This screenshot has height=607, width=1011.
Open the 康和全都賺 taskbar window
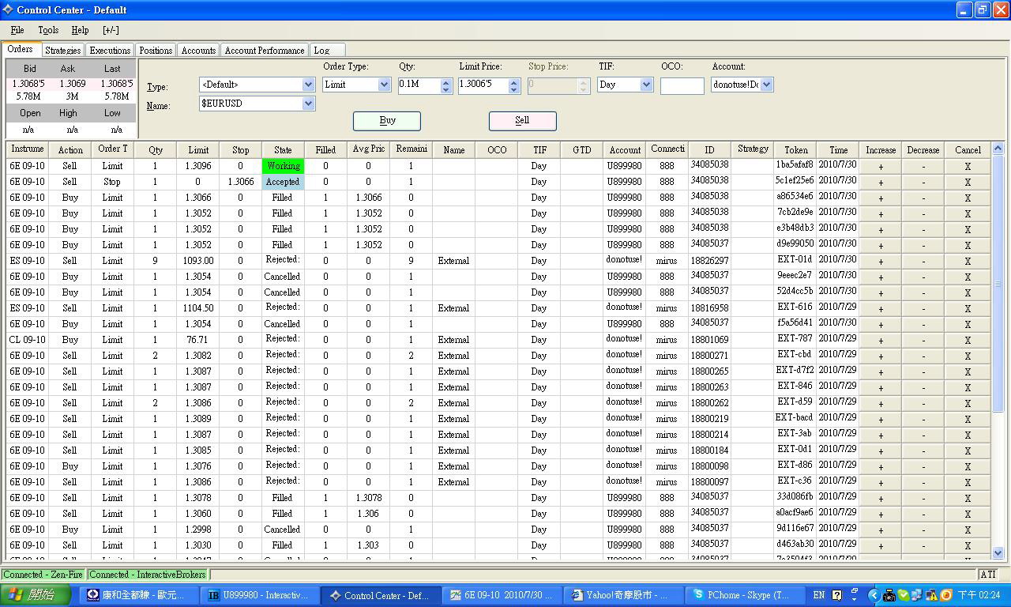pos(140,595)
